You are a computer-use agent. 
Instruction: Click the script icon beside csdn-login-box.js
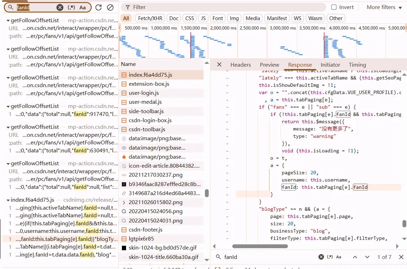pos(124,120)
